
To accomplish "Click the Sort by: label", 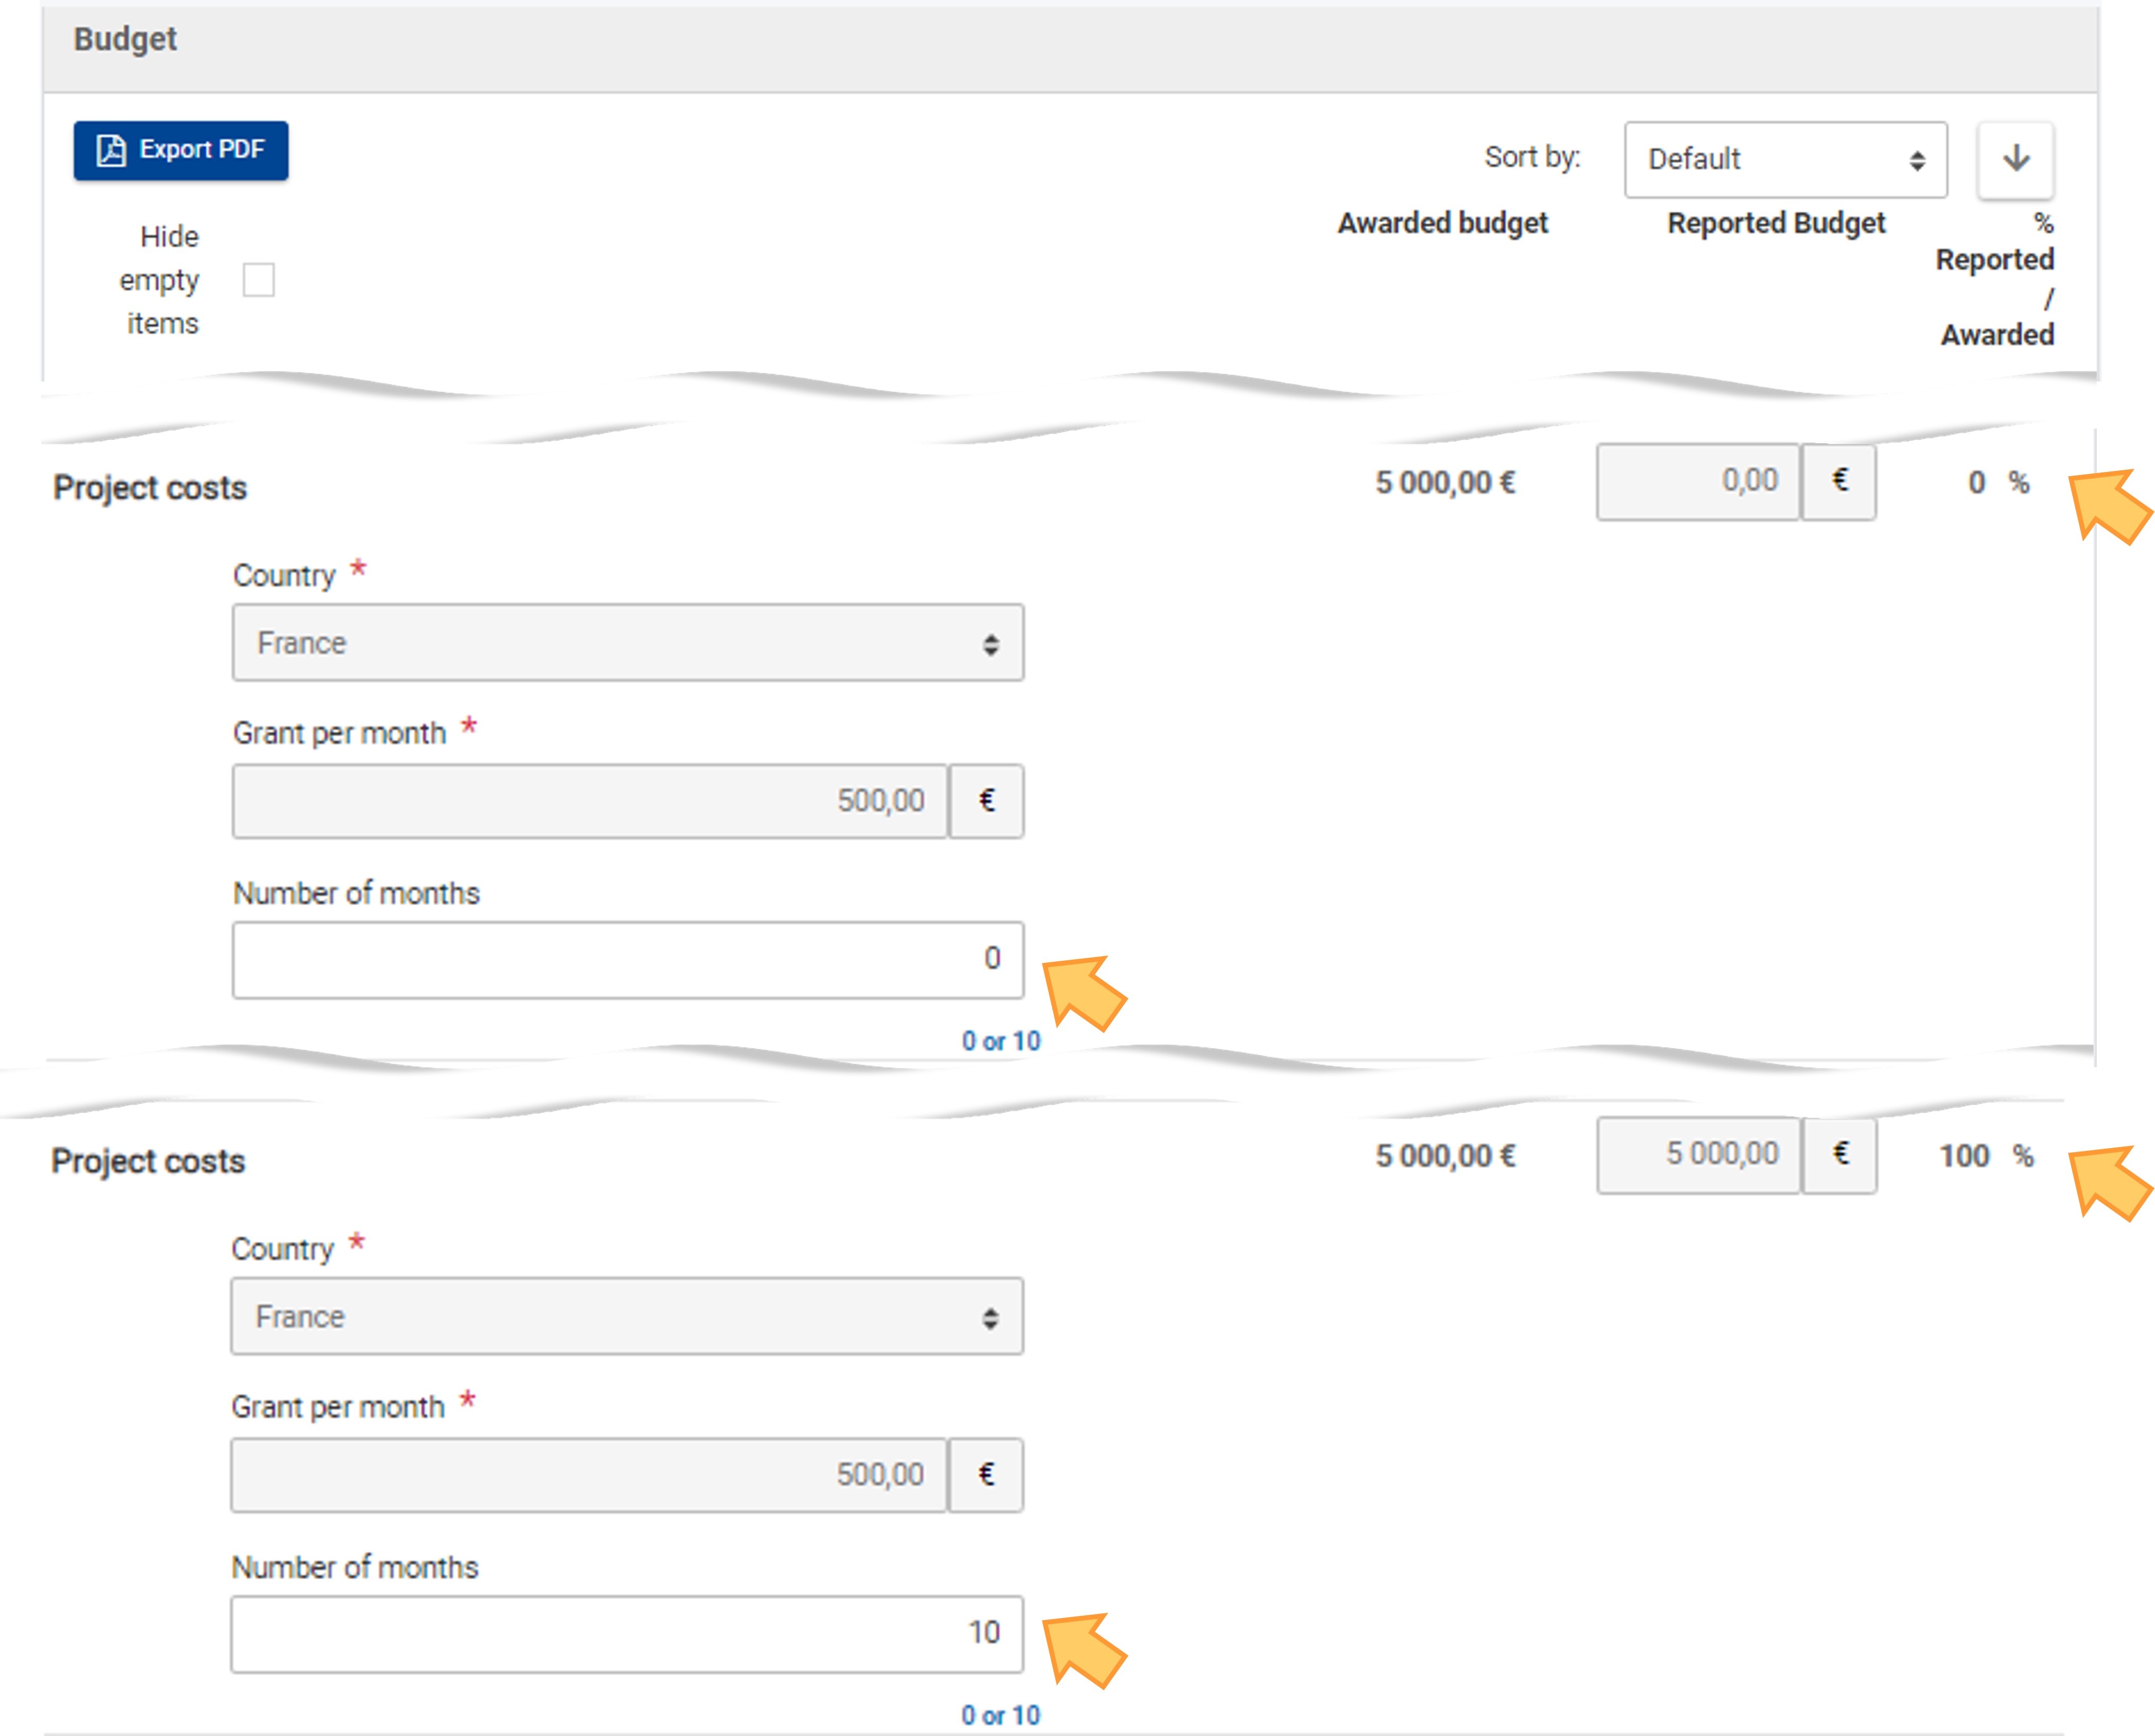I will tap(1532, 157).
